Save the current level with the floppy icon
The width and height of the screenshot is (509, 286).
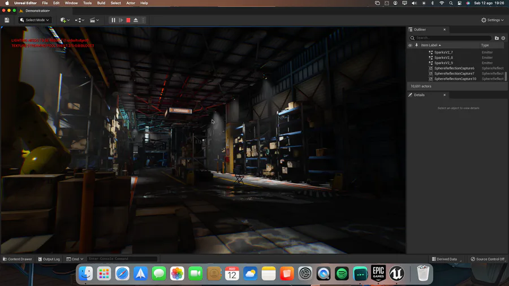(7, 20)
